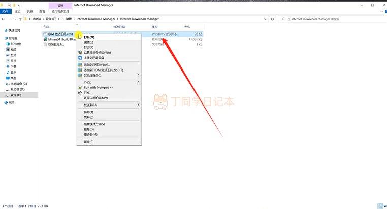The height and width of the screenshot is (209, 387).
Task: Click the idman641build18 exe file icon
Action: pos(45,39)
